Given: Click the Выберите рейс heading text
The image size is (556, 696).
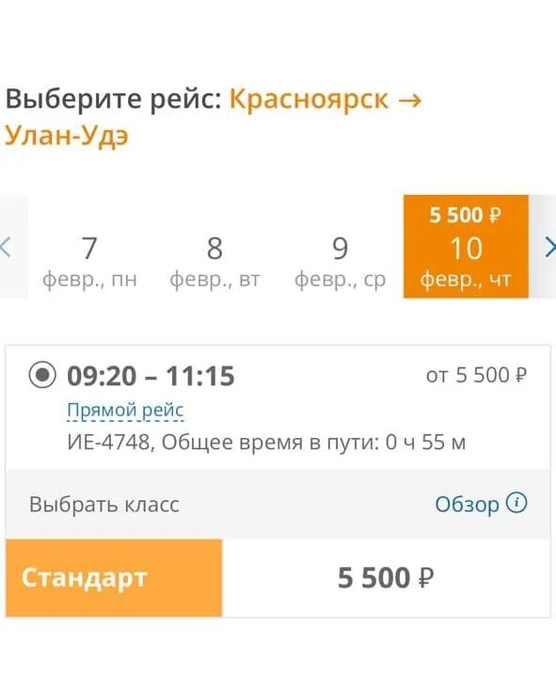Looking at the screenshot, I should coord(113,99).
